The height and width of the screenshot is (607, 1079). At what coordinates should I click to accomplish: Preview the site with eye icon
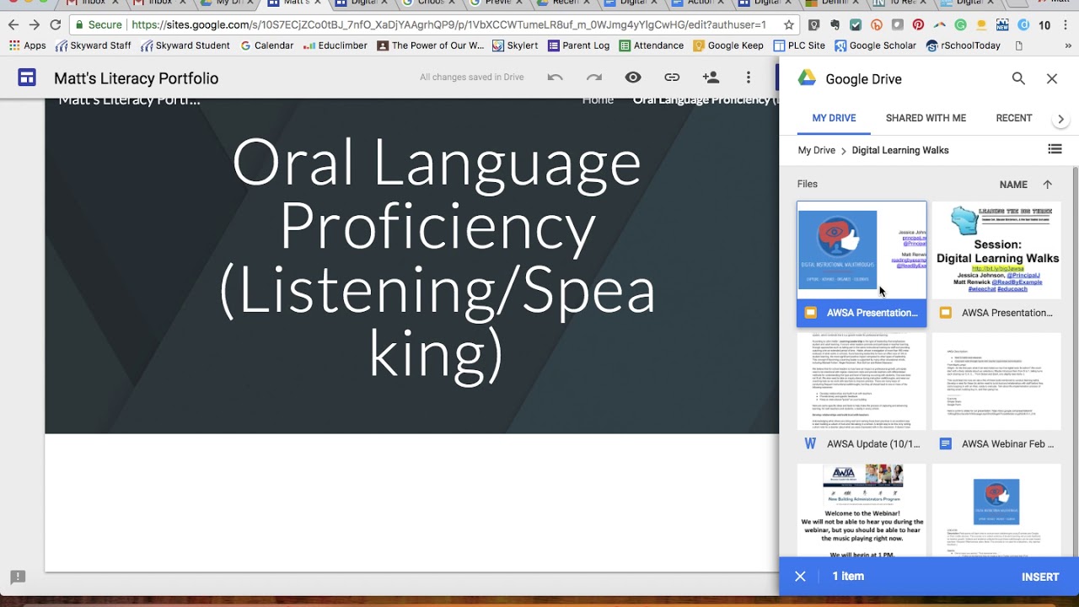633,78
